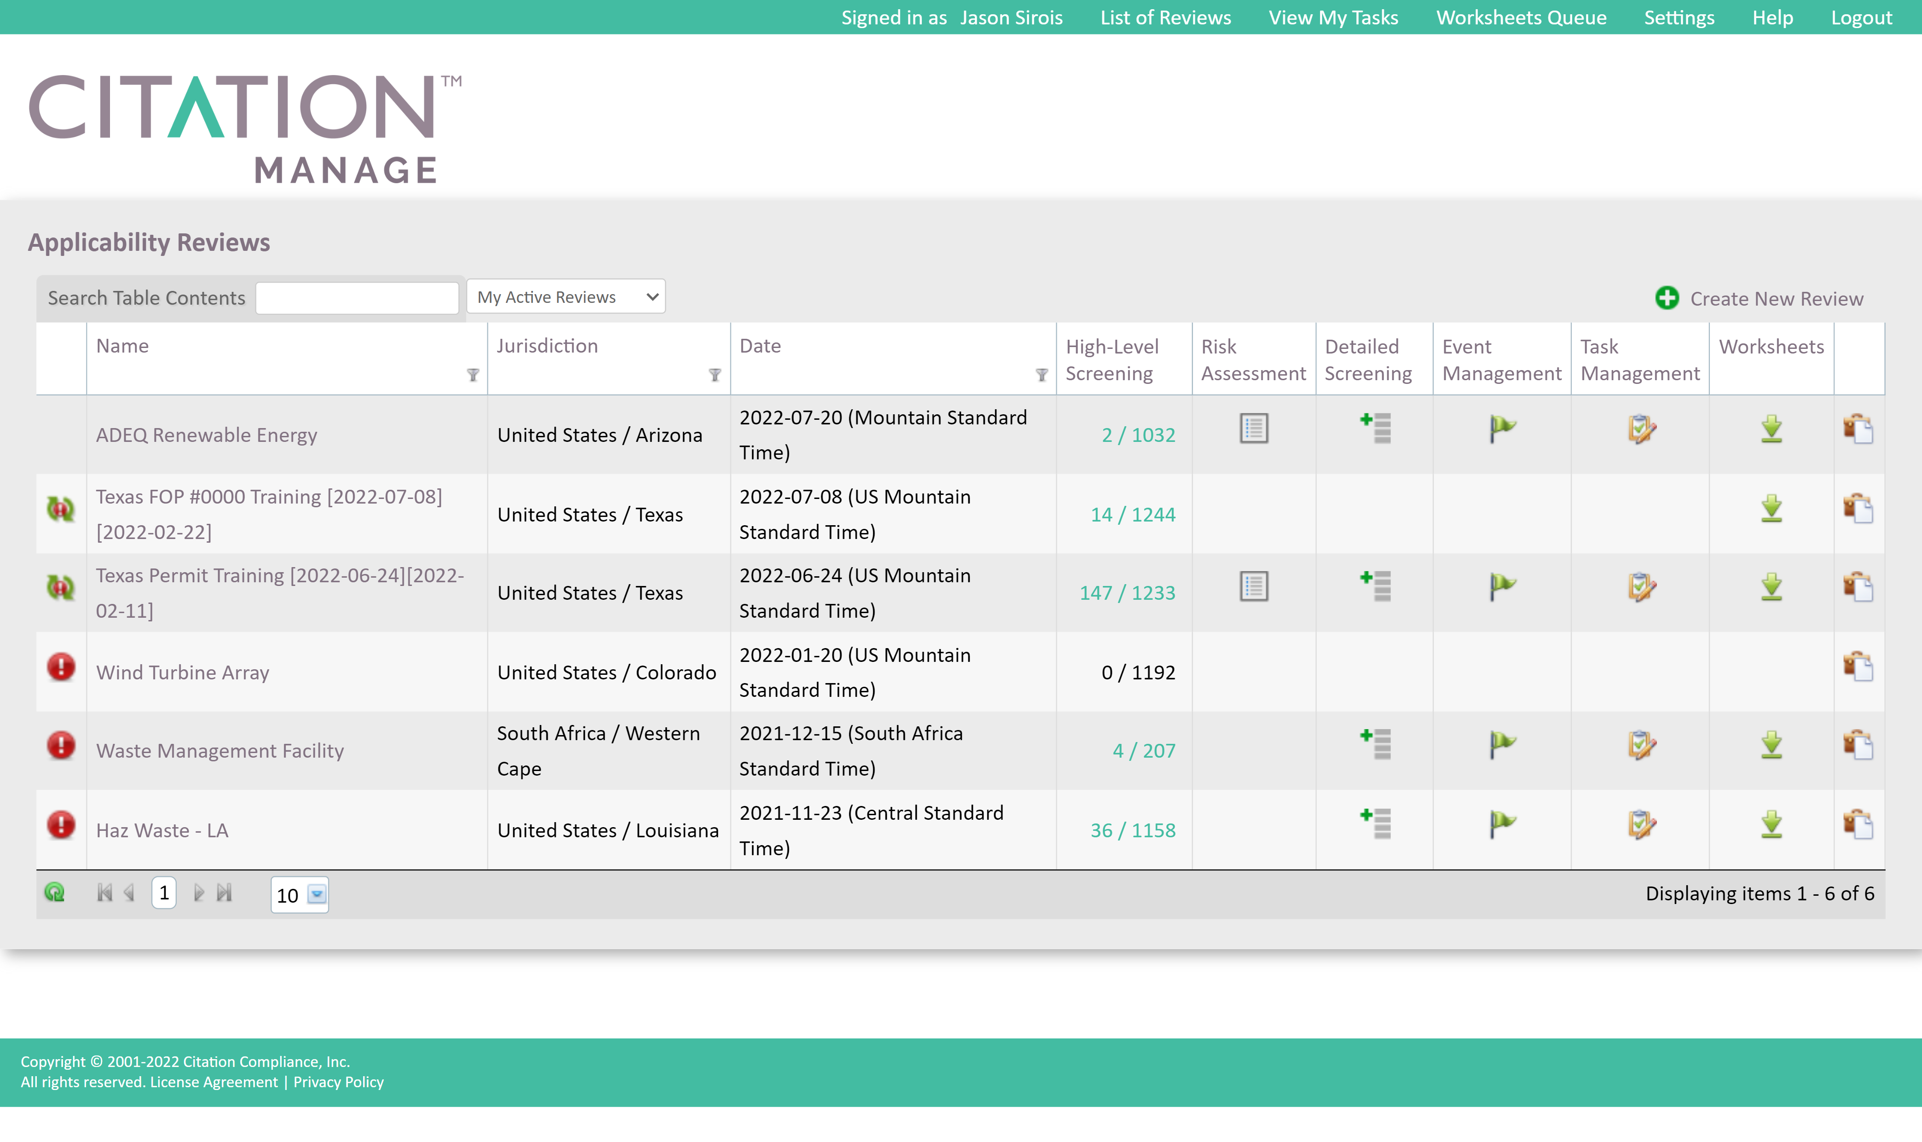Click Create New Review button

(1760, 299)
